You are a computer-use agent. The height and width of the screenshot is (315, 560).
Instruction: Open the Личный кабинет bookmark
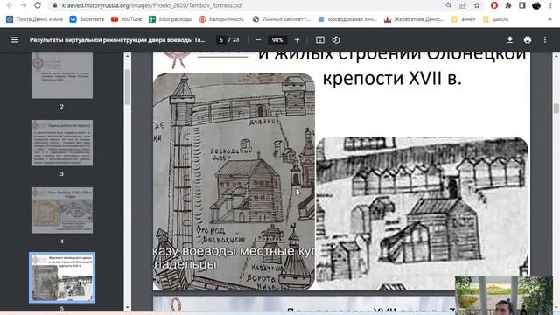[x=282, y=19]
